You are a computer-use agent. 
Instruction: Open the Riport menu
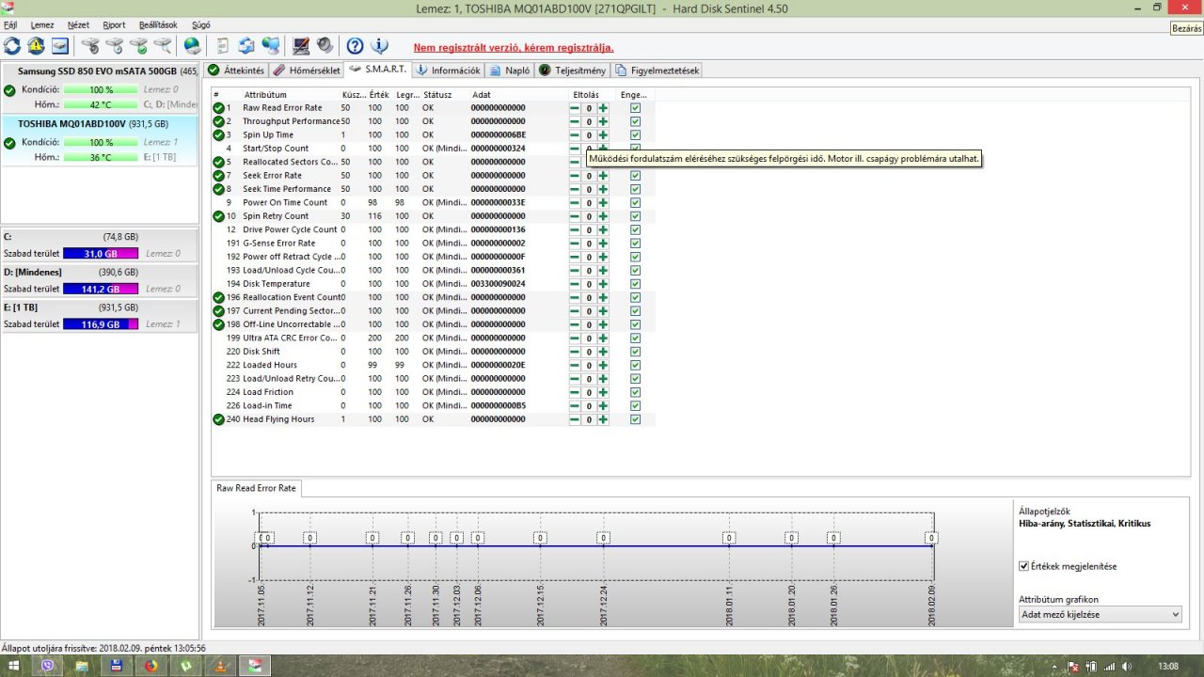click(114, 25)
